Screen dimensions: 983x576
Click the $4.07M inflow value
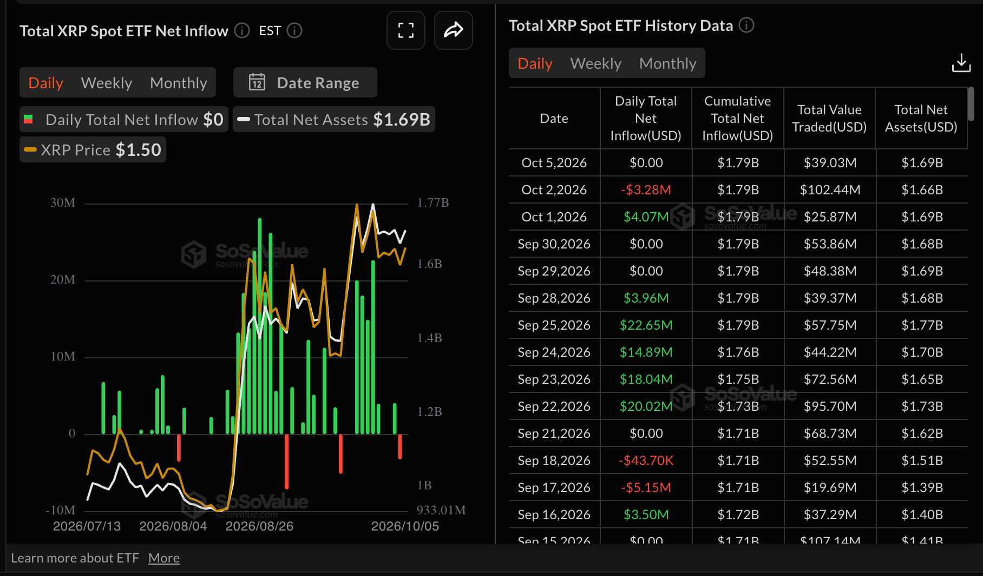coord(646,217)
